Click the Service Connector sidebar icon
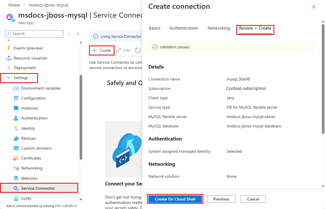The image size is (325, 209). pos(16,188)
